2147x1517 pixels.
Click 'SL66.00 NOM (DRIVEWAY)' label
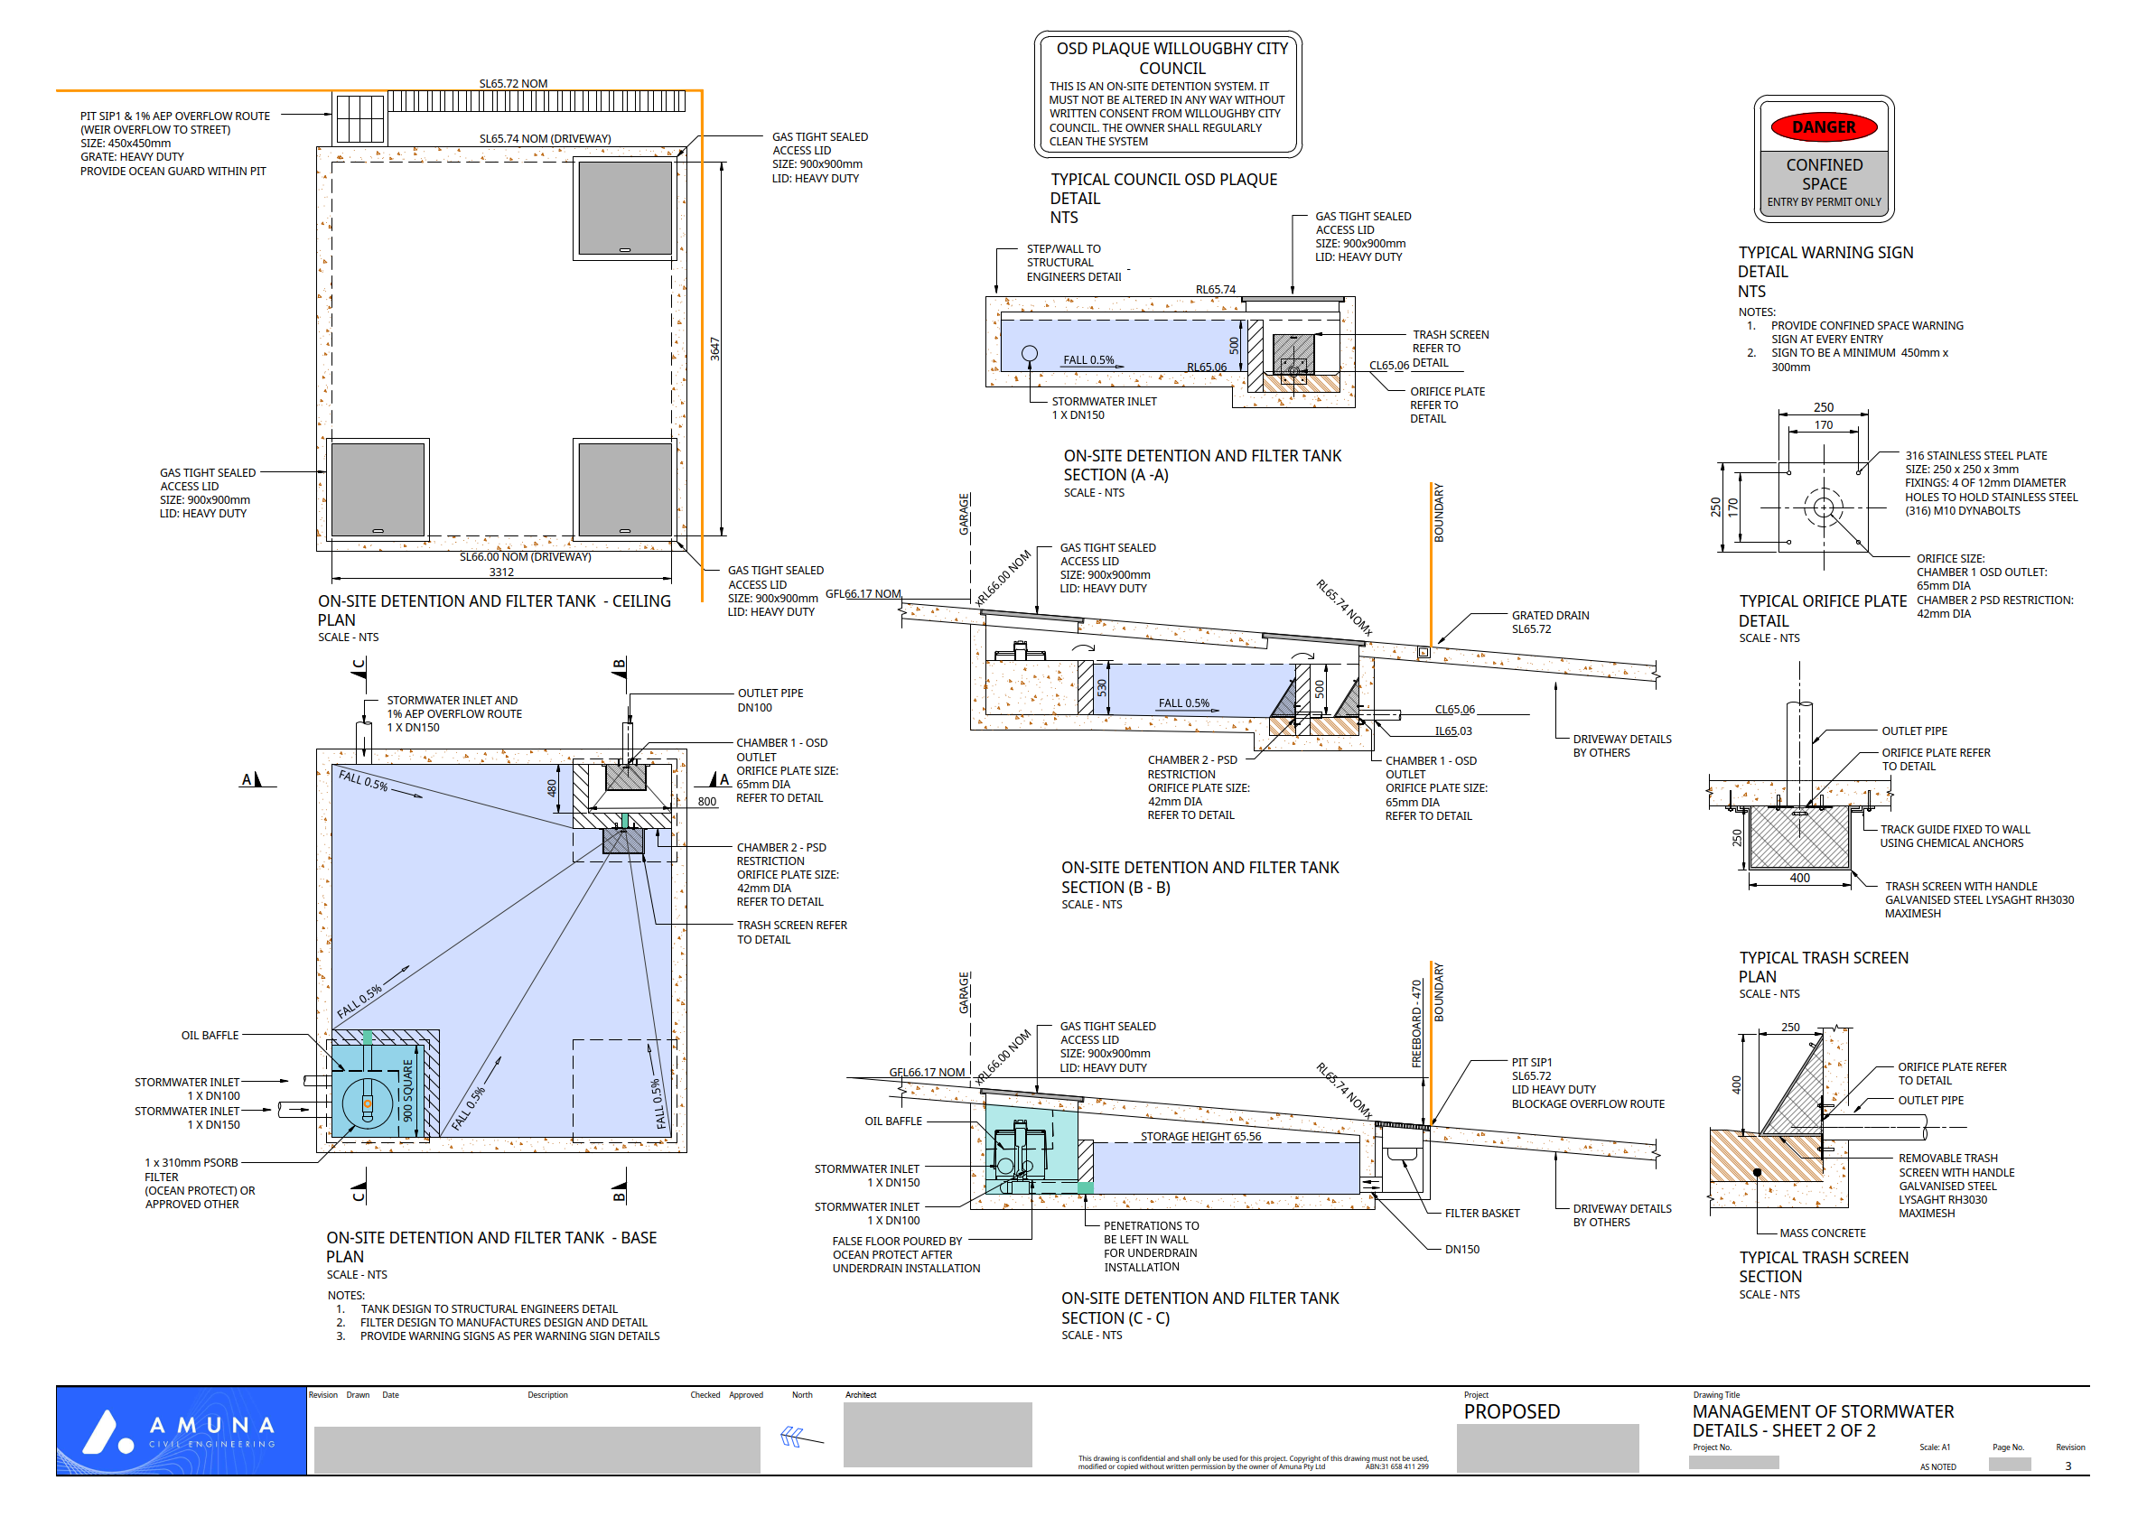[525, 556]
